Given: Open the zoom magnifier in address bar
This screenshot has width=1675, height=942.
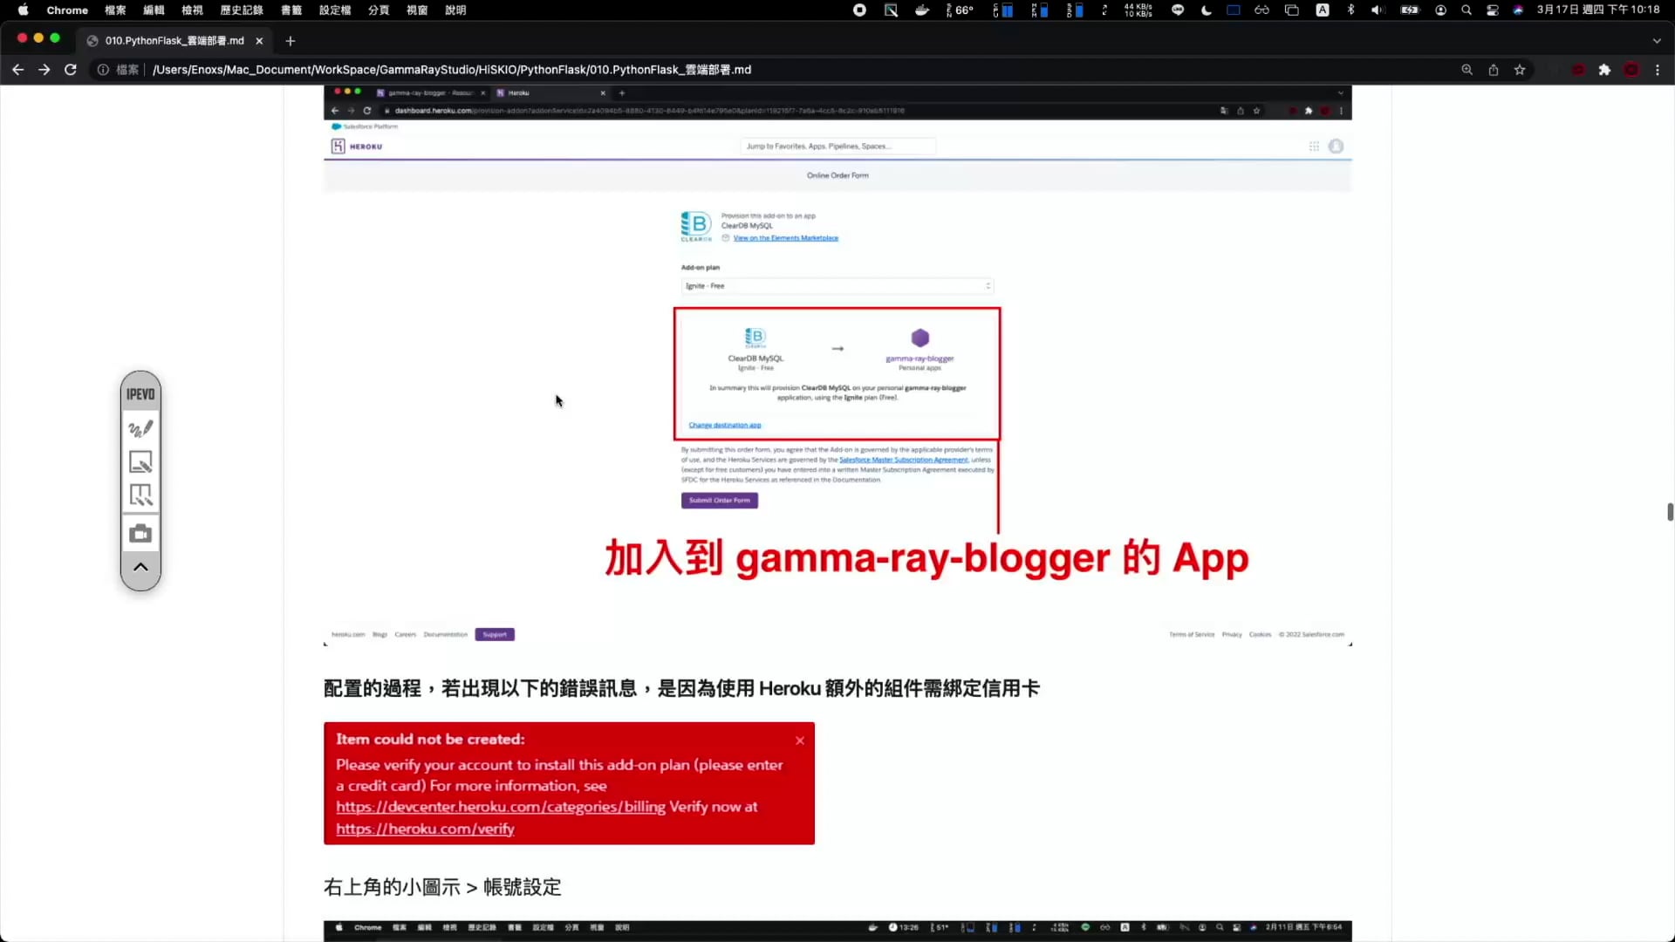Looking at the screenshot, I should 1466,70.
